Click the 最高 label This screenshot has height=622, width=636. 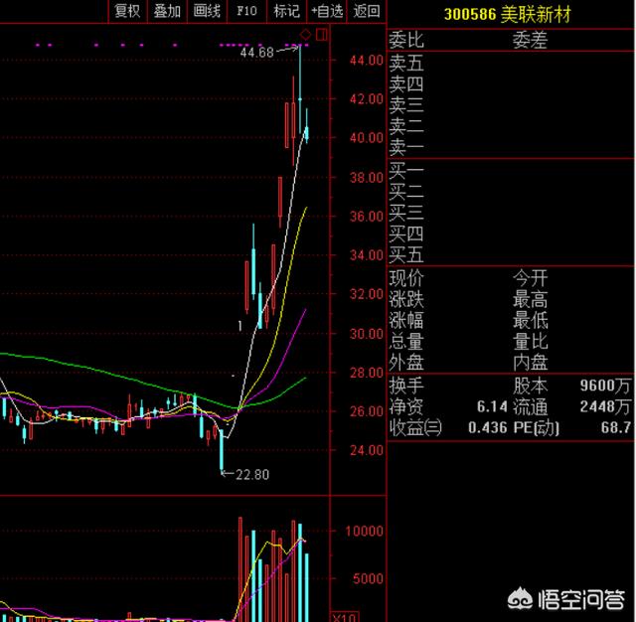click(530, 299)
